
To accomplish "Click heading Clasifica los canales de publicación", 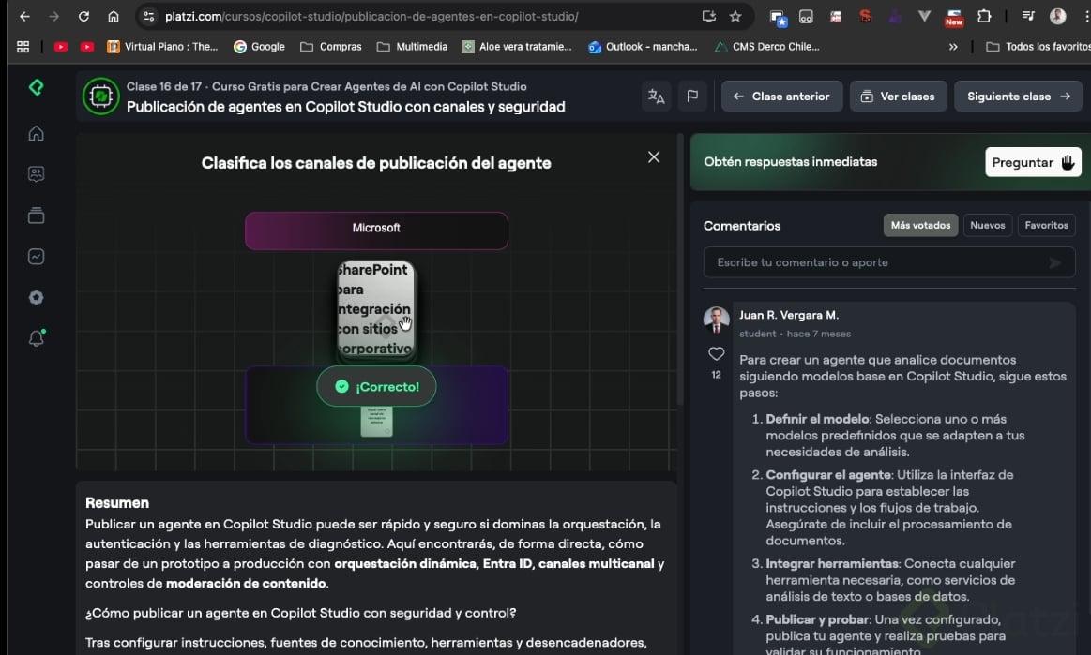I will [376, 163].
